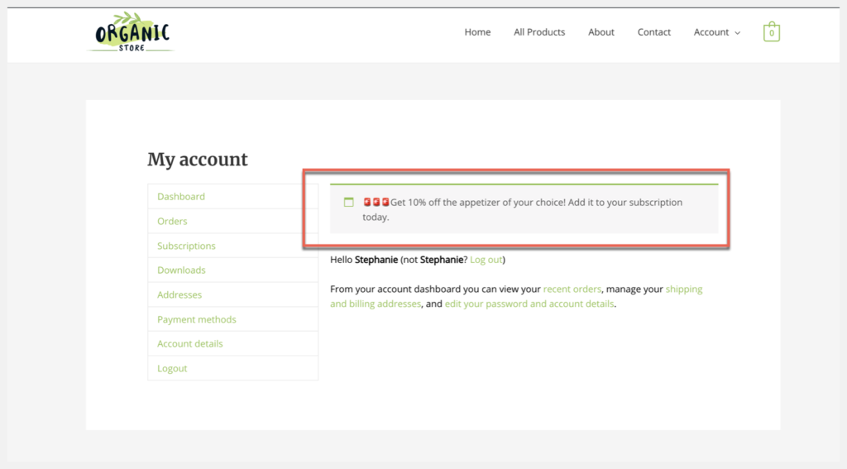Select Account details in the sidebar
This screenshot has height=469, width=847.
point(190,343)
